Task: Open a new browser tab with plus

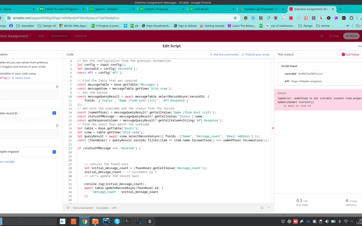Action: (340, 9)
